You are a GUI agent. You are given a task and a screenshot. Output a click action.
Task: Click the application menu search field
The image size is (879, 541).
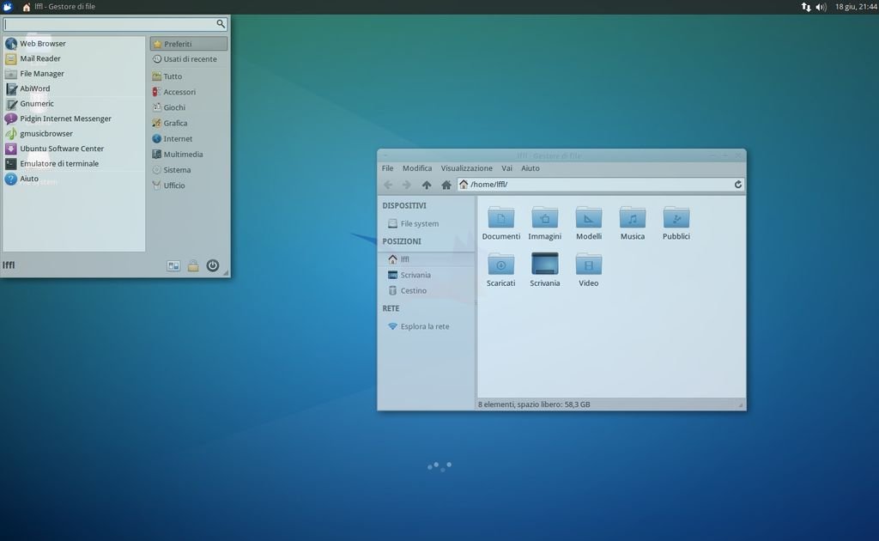(x=110, y=24)
